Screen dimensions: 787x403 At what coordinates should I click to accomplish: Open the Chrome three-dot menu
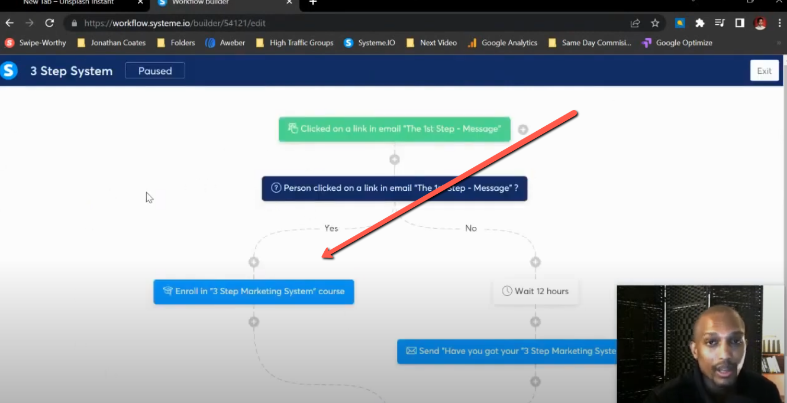coord(780,23)
